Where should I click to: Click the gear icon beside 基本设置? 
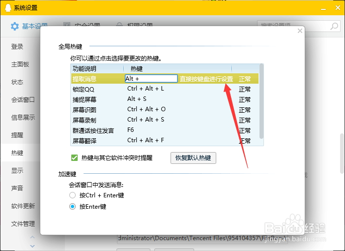15,26
